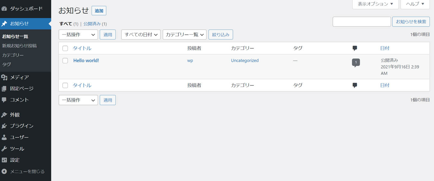Click the plug icon beside プラグイン
The image size is (434, 181).
pyautogui.click(x=4, y=126)
